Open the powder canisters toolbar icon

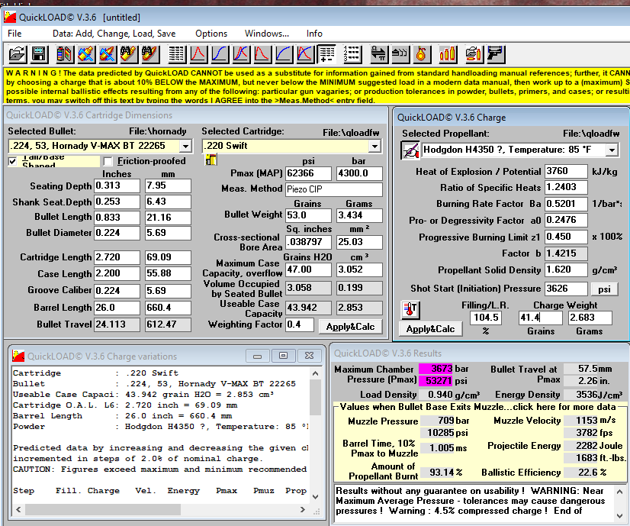pos(64,54)
